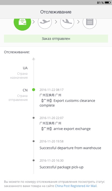Tap the 'Отслеживание' header title
112x191 pixels.
pyautogui.click(x=56, y=12)
